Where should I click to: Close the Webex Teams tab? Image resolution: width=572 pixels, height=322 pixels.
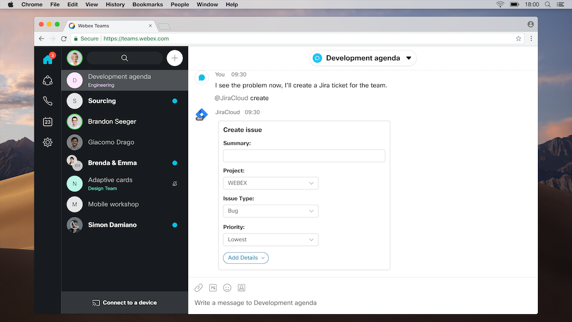coord(150,26)
